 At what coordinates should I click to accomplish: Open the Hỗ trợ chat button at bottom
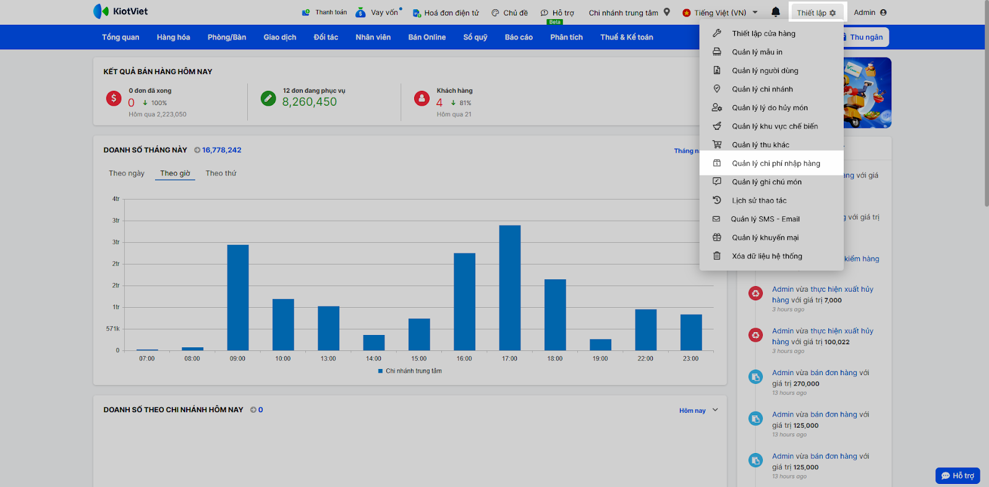coord(957,475)
